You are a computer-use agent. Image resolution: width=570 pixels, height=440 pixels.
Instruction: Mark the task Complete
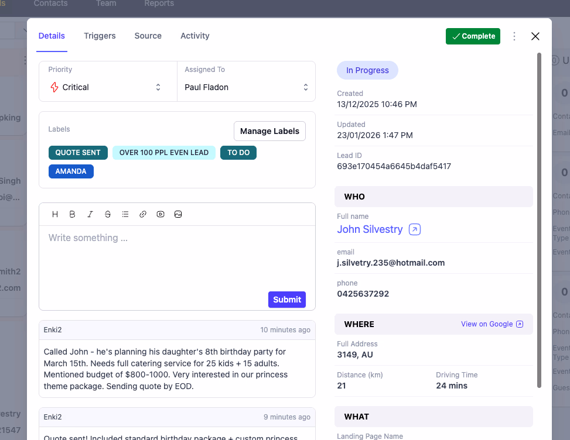pyautogui.click(x=473, y=36)
